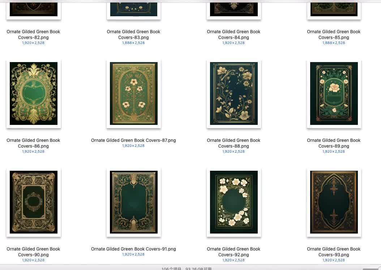The height and width of the screenshot is (270, 381).
Task: Click the 1,888×2,528 dimensions under Covers-83
Action: (133, 43)
